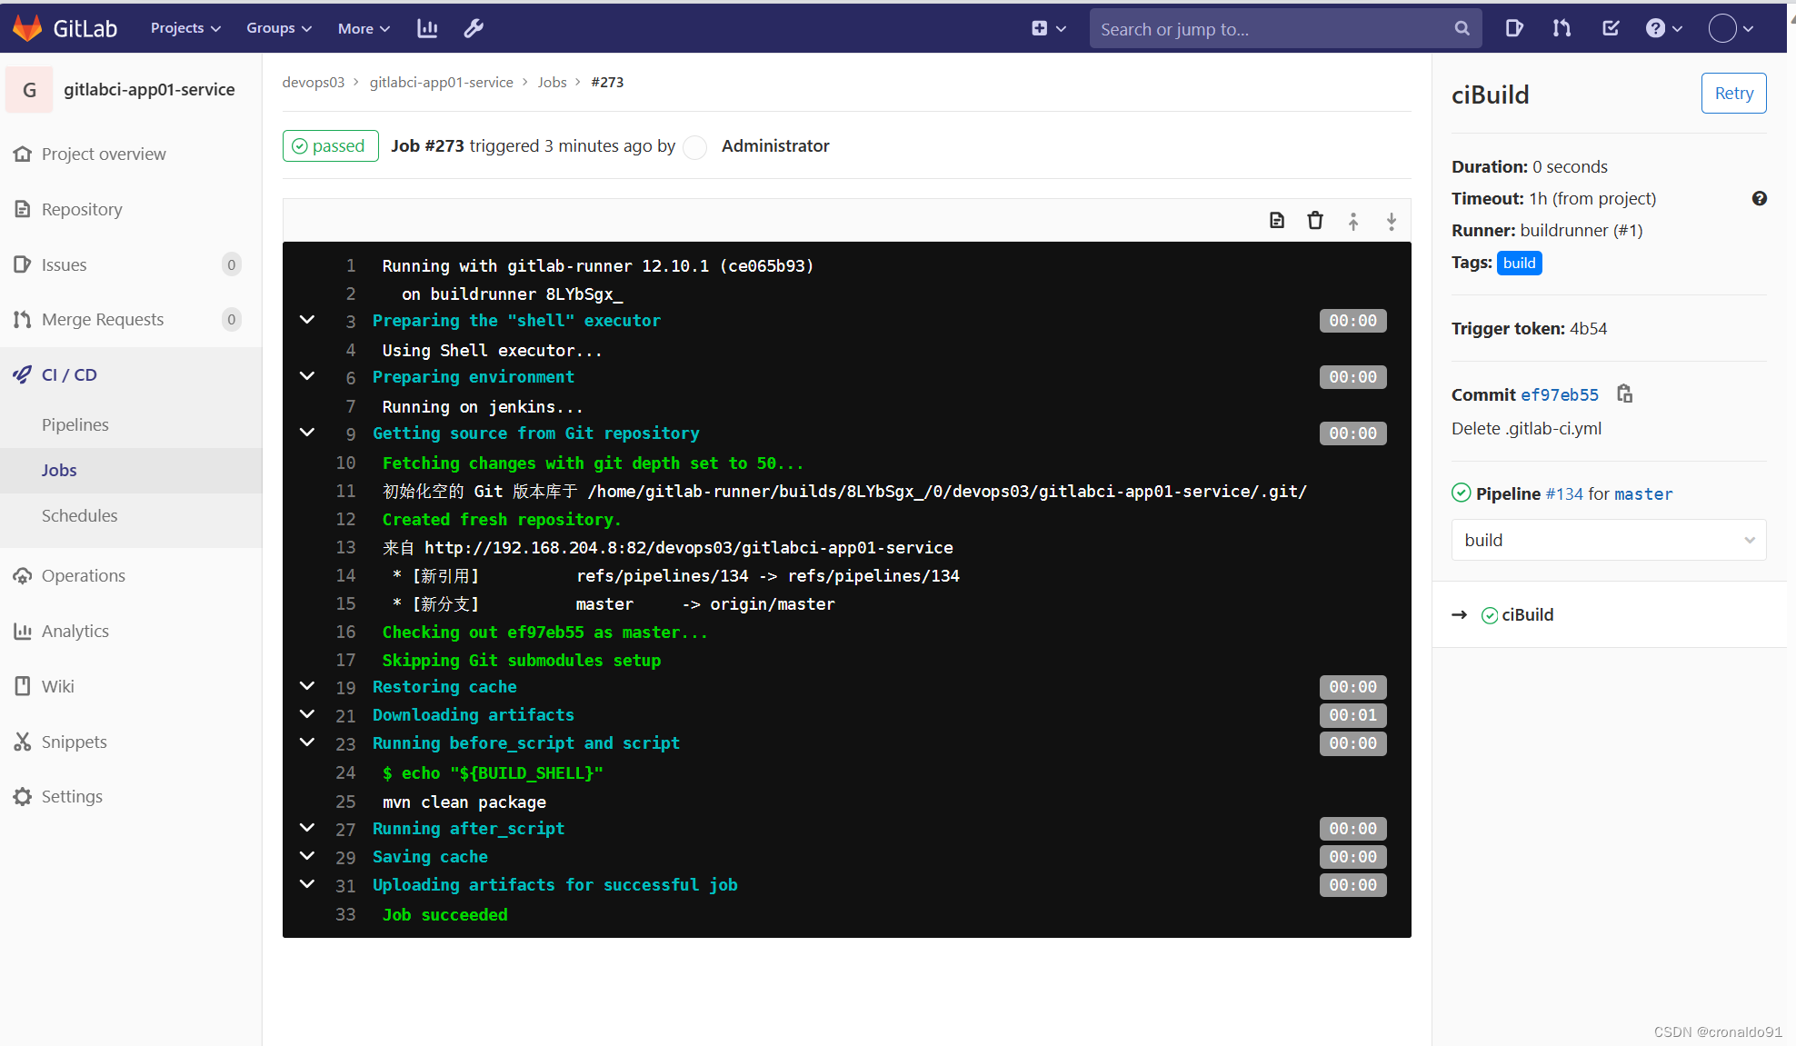Expand the Restoring cache log section
1796x1046 pixels.
point(307,686)
